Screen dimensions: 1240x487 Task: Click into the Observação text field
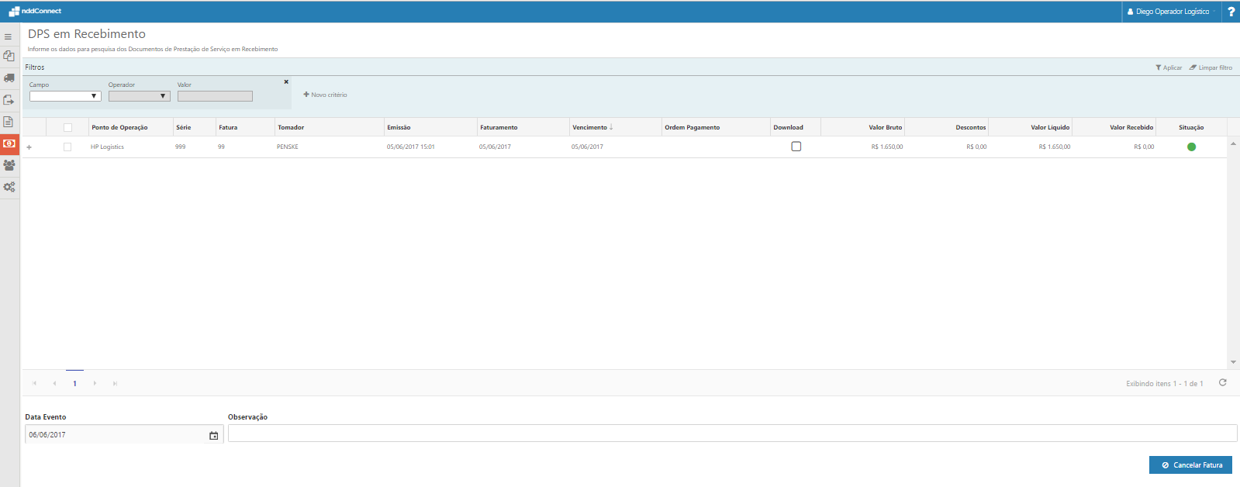pyautogui.click(x=731, y=433)
